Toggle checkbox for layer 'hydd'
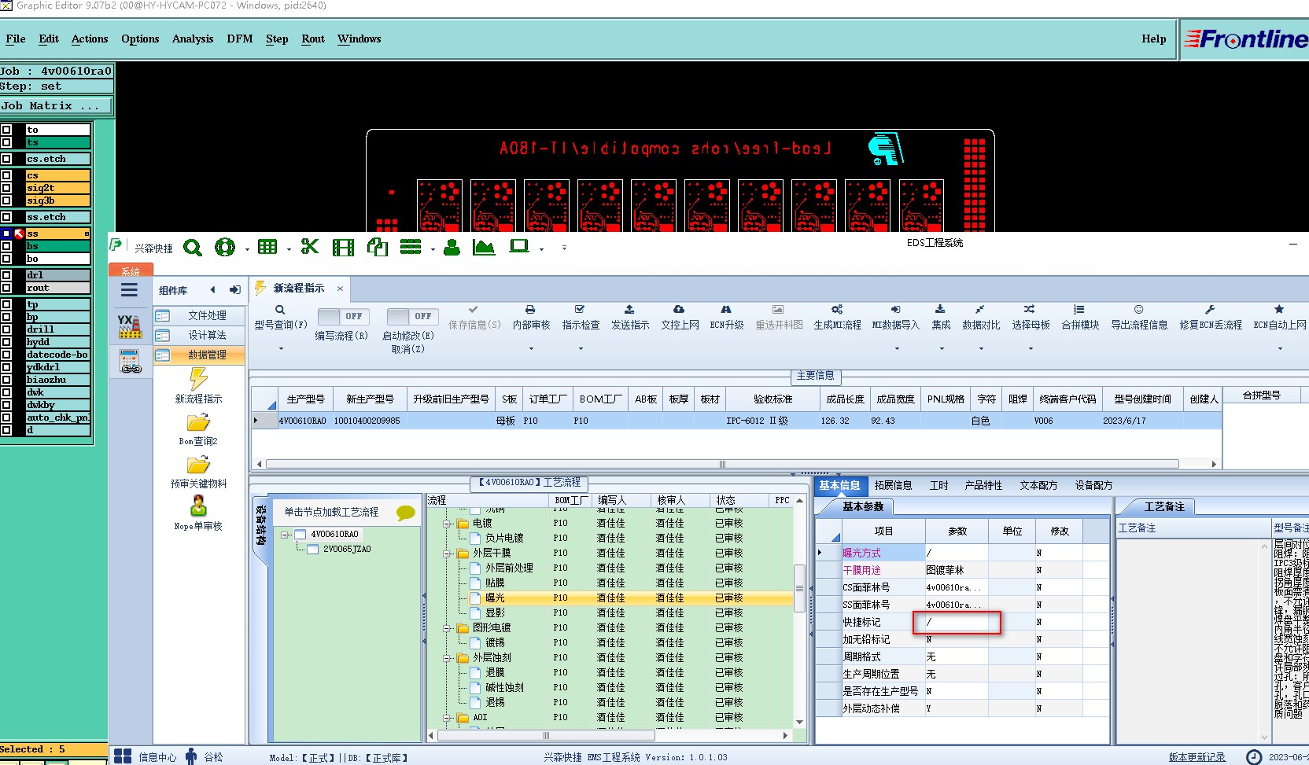 click(x=6, y=342)
